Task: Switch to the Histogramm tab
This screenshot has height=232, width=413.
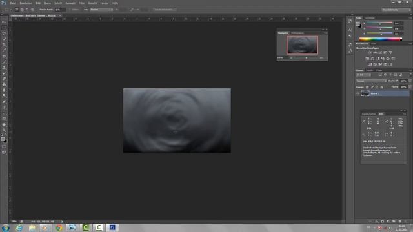Action: tap(297, 33)
